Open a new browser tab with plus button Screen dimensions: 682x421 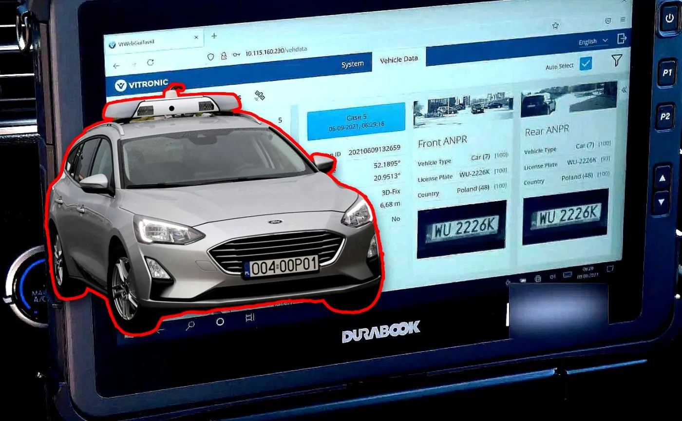coord(213,36)
